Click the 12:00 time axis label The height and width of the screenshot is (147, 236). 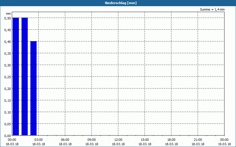coord(118,140)
